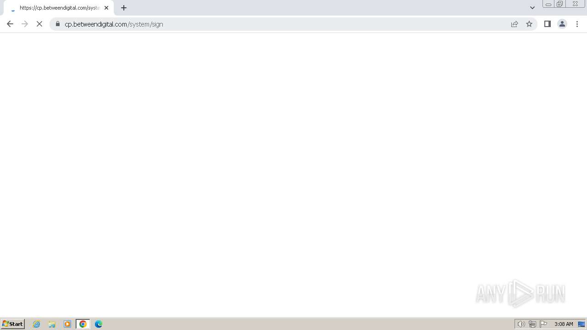Viewport: 587px width, 330px height.
Task: Close the Chrome window
Action: point(575,4)
